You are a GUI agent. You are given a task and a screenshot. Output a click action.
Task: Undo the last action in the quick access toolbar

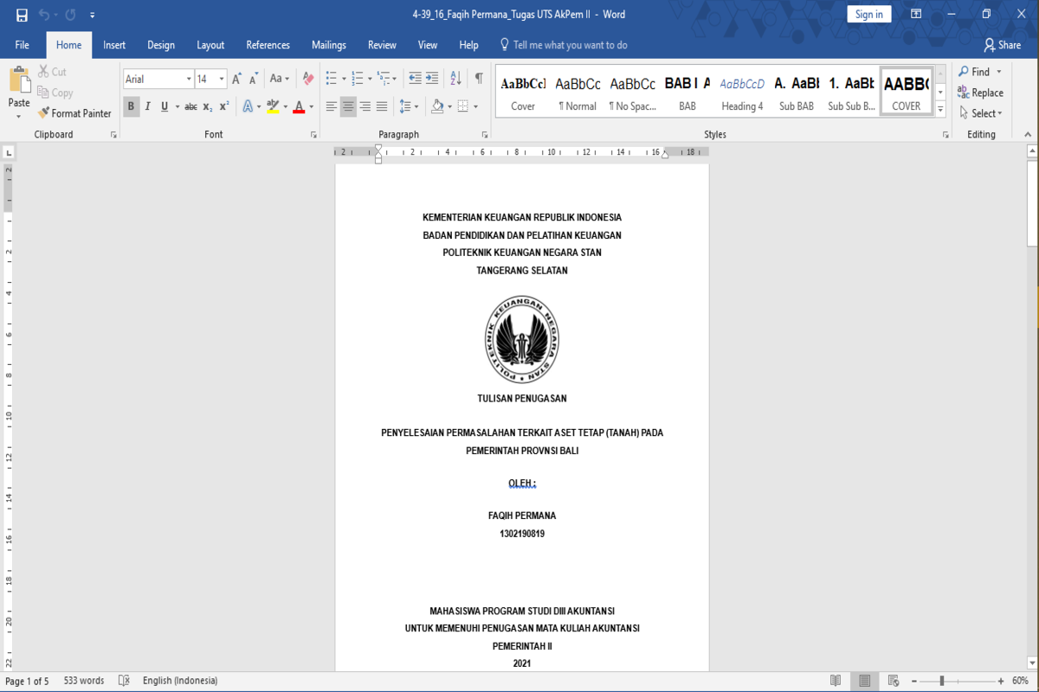click(x=44, y=15)
